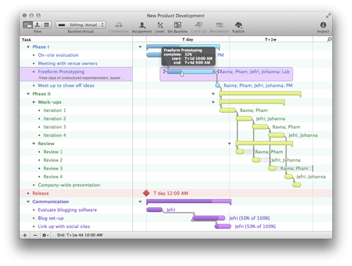Click the Iteration 1 Gantt bar
This screenshot has height=266, width=352.
[228, 111]
